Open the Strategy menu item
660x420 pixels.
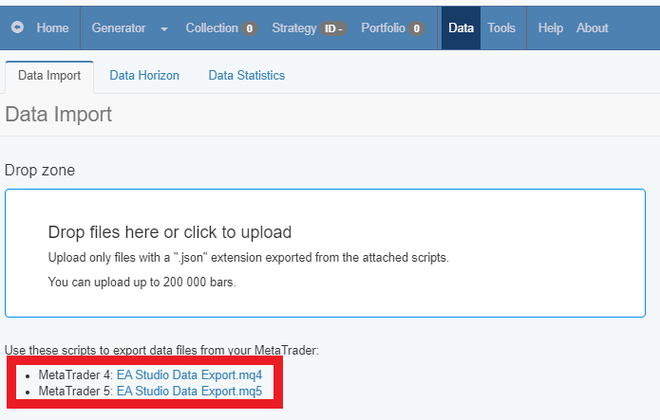pos(293,28)
